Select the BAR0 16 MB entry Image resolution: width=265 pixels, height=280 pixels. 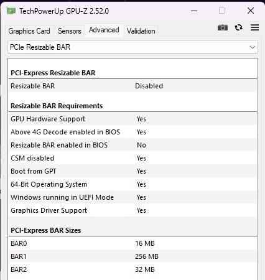coord(132,243)
